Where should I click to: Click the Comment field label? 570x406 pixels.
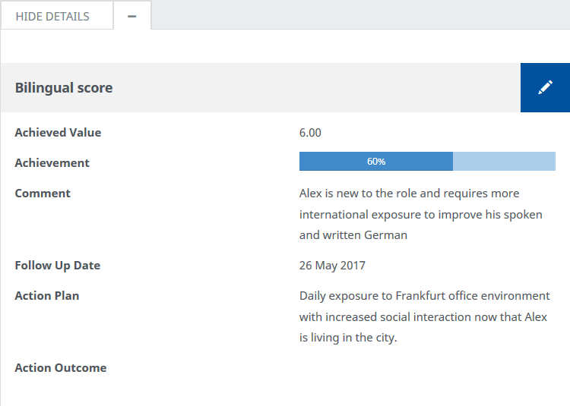(x=43, y=194)
